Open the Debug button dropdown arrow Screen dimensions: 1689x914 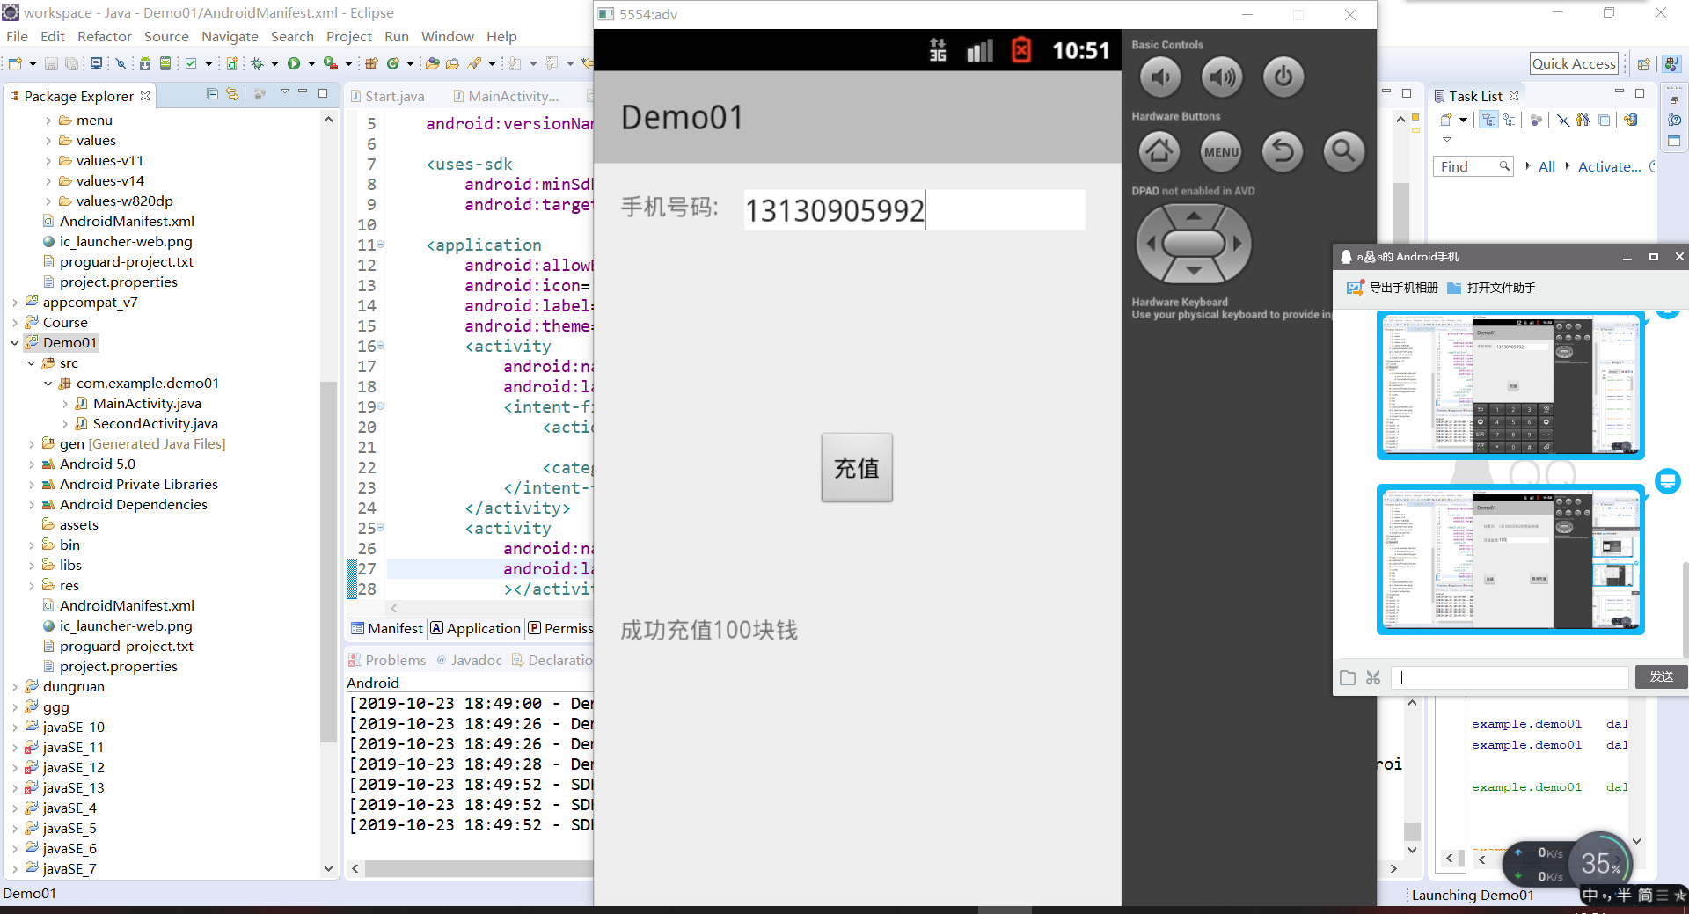274,63
